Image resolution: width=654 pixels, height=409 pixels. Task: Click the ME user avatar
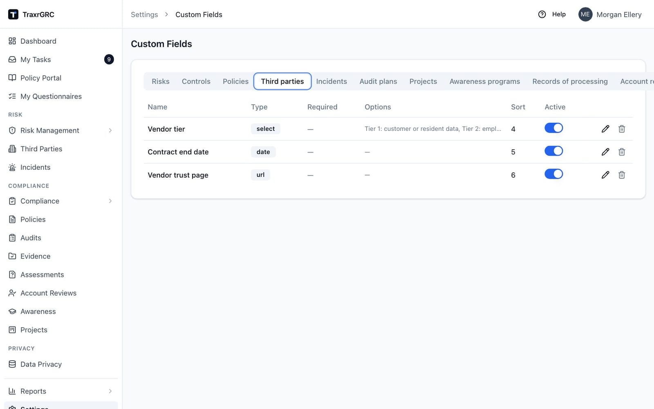(585, 14)
